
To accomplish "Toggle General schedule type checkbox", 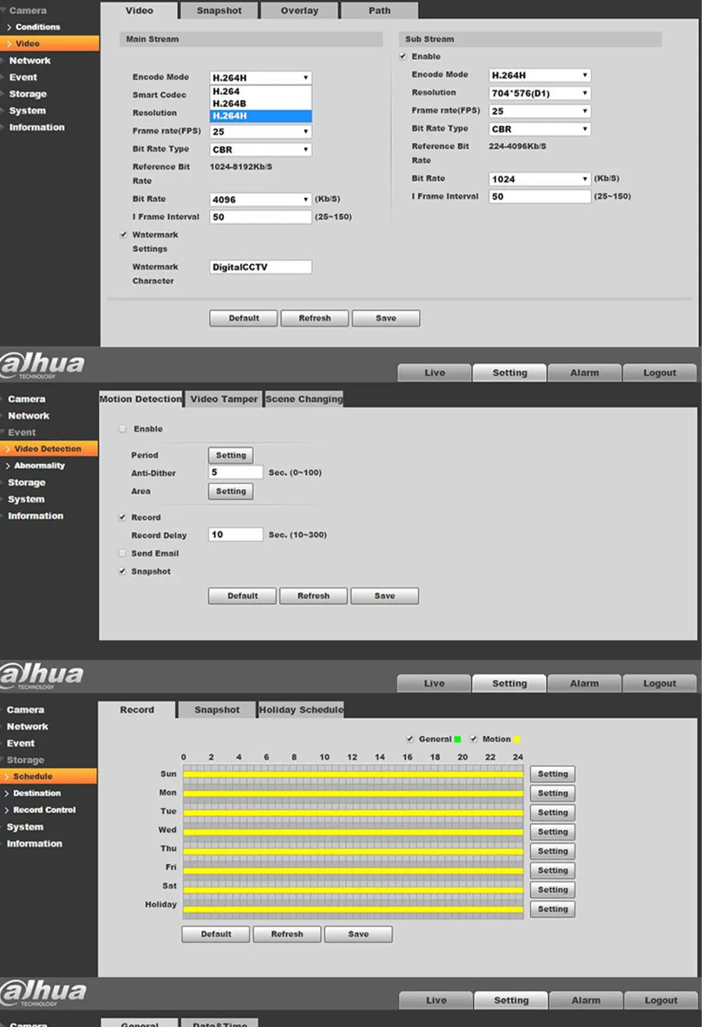I will tap(410, 738).
